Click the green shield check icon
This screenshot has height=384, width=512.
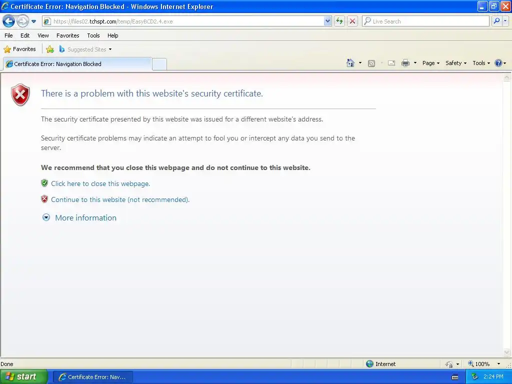pos(44,183)
